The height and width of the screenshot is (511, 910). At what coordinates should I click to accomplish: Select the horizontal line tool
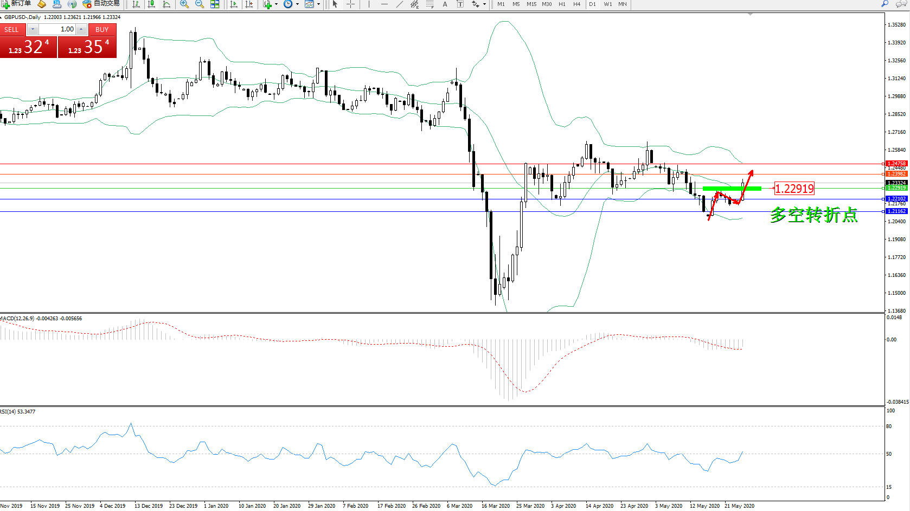pyautogui.click(x=384, y=4)
